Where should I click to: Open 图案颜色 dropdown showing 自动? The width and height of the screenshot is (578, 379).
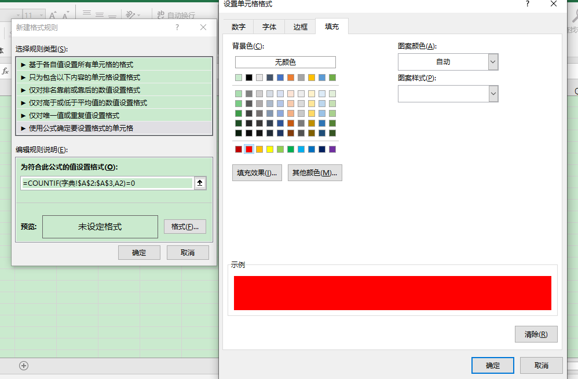493,62
